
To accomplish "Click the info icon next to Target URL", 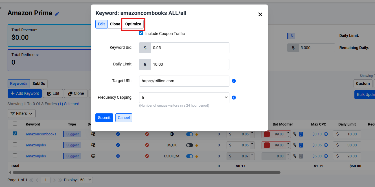I will (x=234, y=81).
